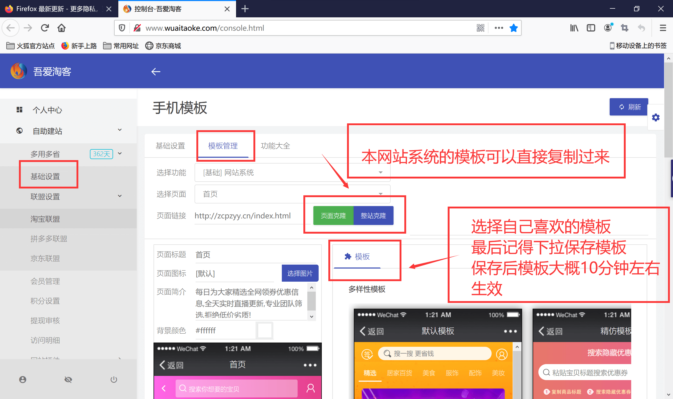This screenshot has height=399, width=673.
Task: Open 拼多多联盟 sidebar item
Action: point(49,239)
